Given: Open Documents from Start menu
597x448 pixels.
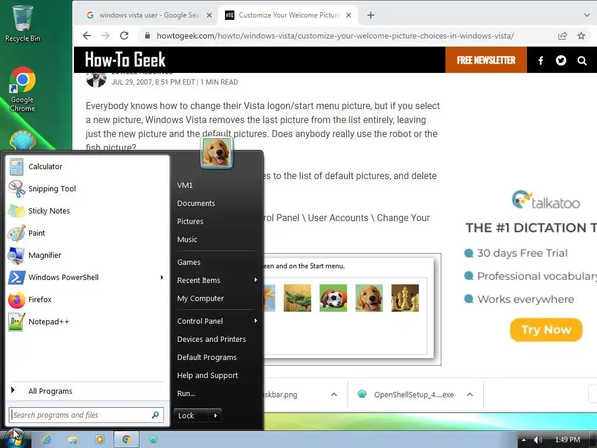Looking at the screenshot, I should [196, 204].
